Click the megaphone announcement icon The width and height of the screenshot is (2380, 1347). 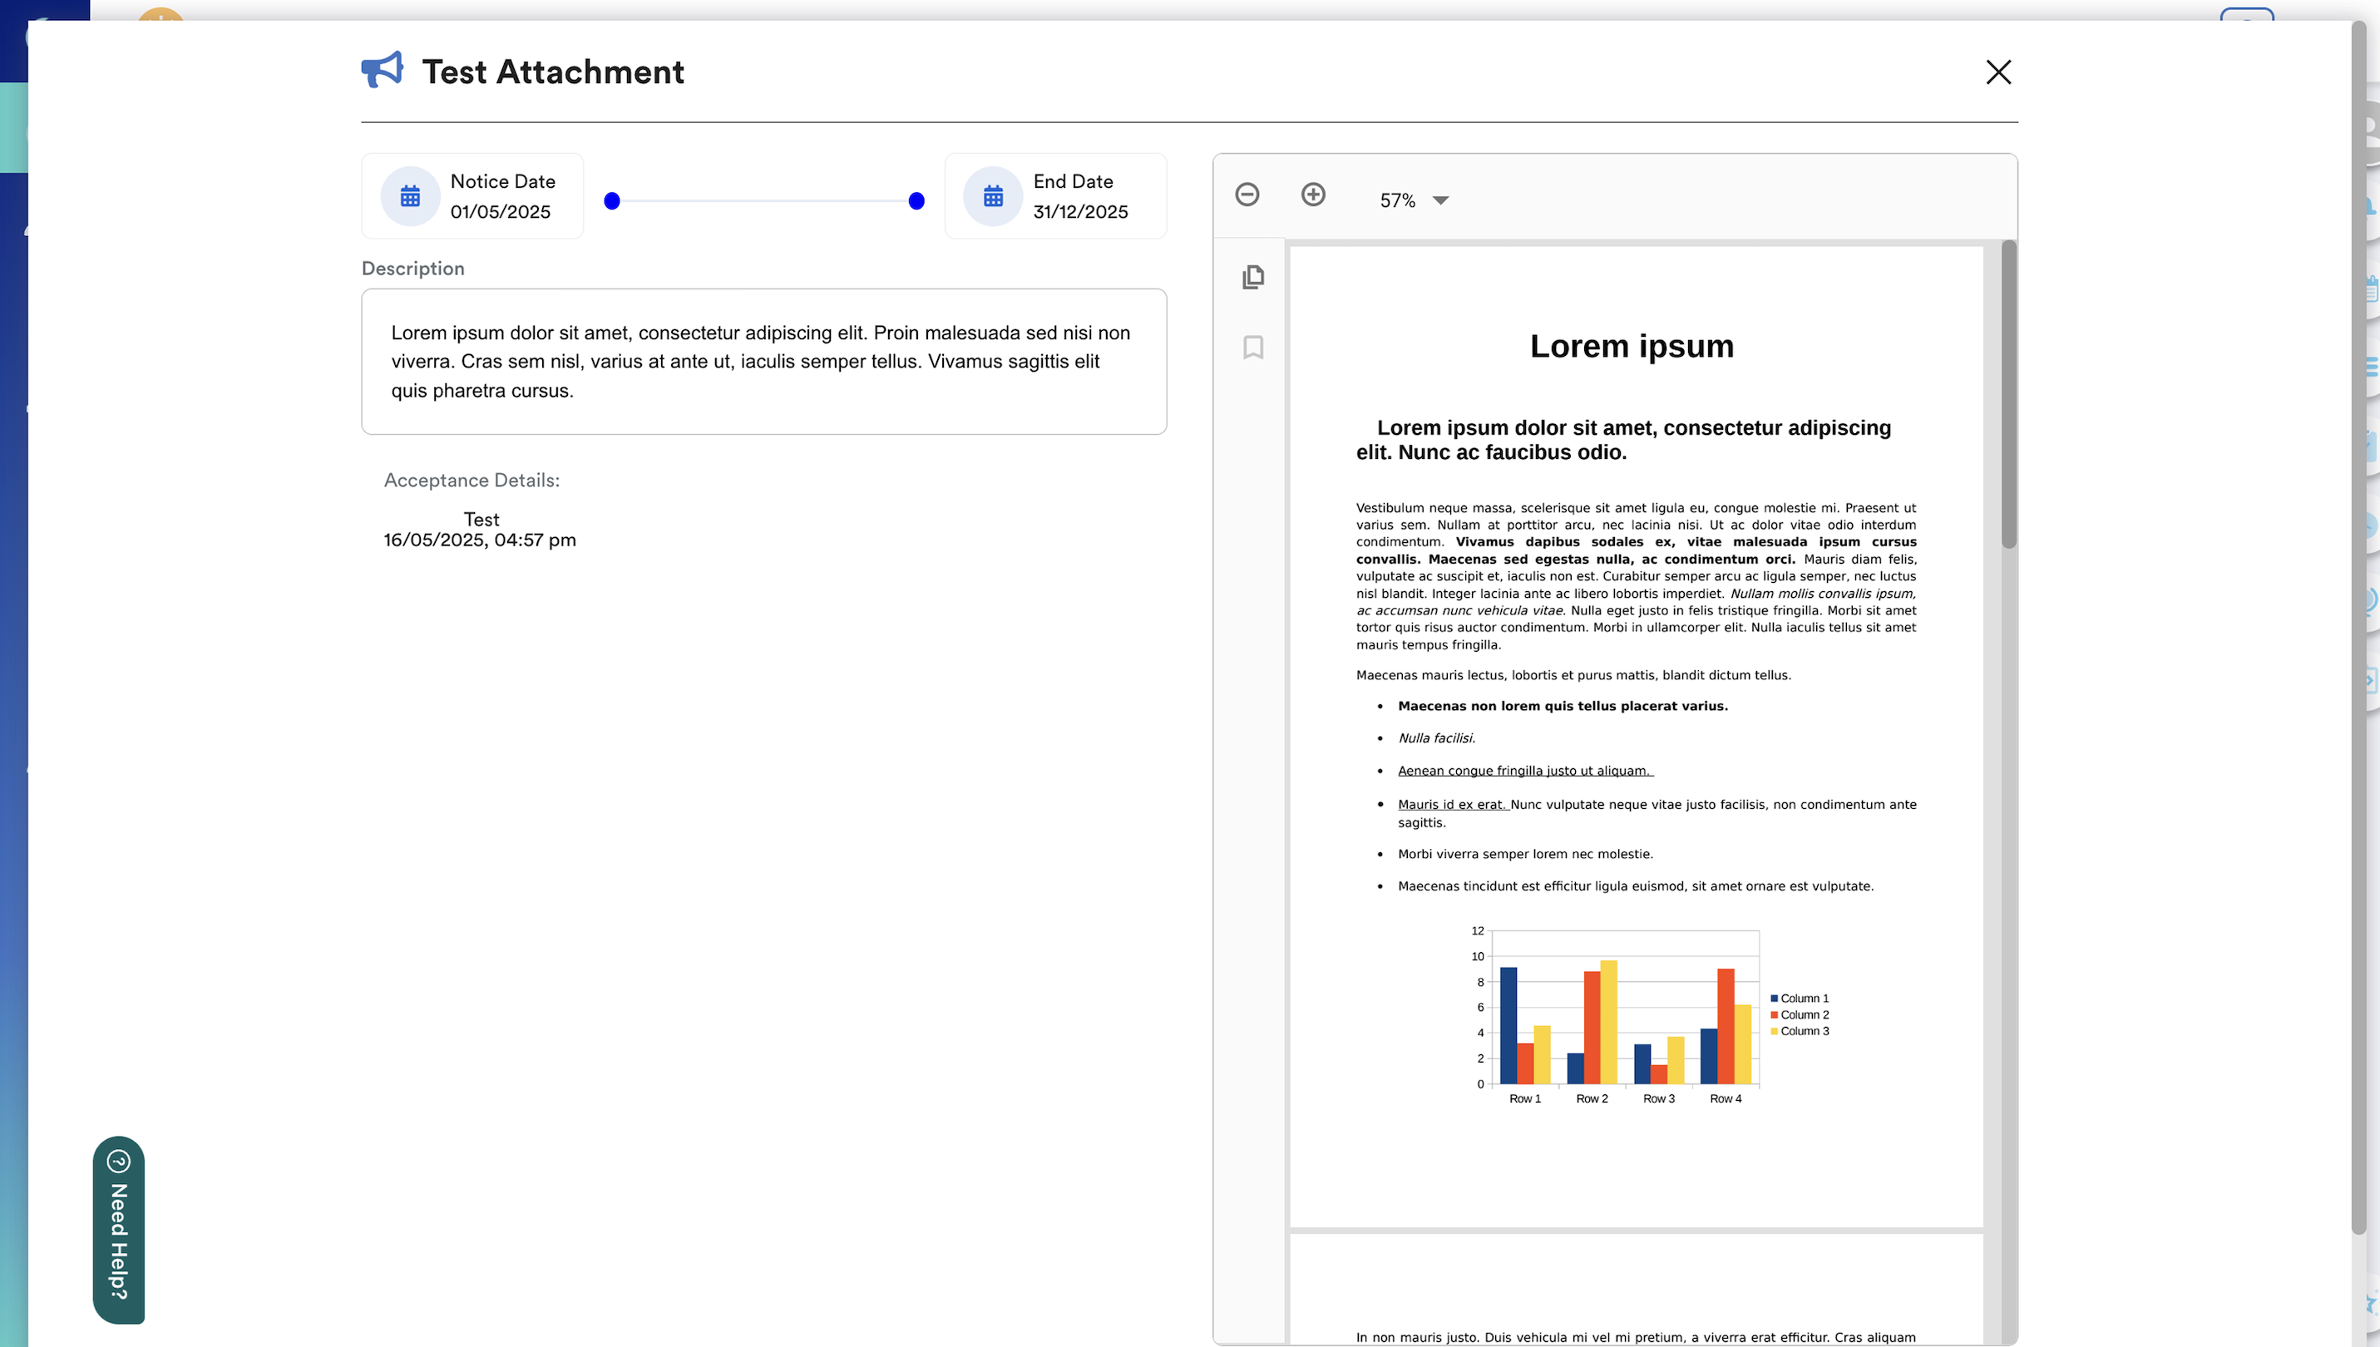coord(382,71)
